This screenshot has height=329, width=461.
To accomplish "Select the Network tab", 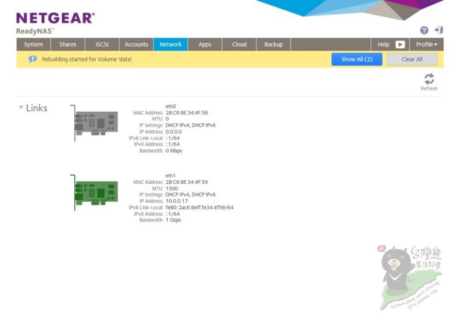I will click(x=171, y=44).
